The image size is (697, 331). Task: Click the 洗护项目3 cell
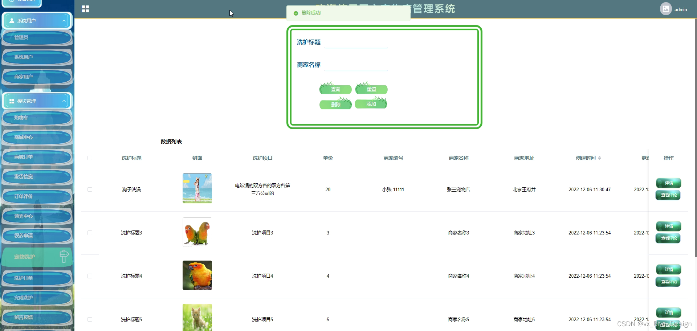262,233
